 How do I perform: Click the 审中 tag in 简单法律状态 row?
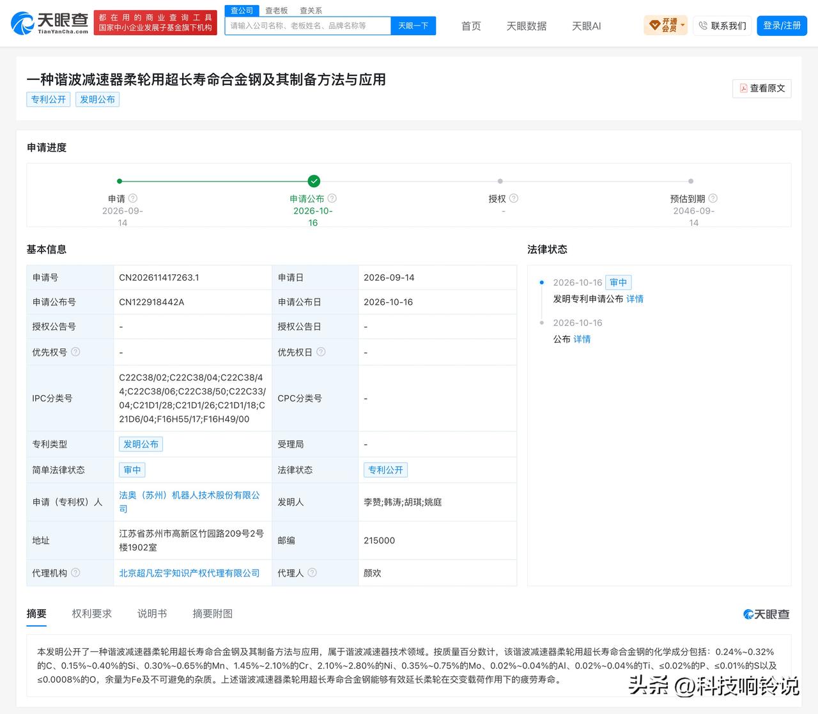(x=132, y=470)
